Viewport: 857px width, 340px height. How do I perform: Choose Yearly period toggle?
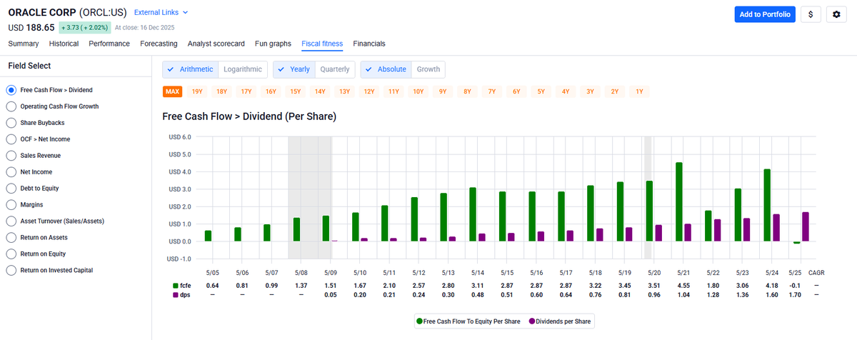pos(294,69)
